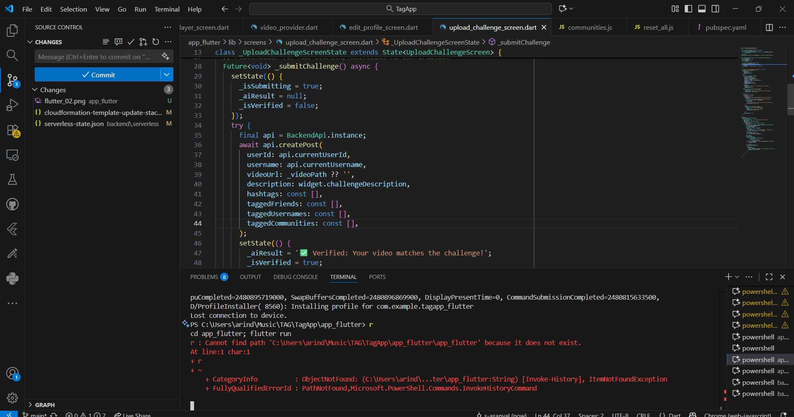The height and width of the screenshot is (417, 794).
Task: Collapse the Changes file list
Action: [35, 90]
